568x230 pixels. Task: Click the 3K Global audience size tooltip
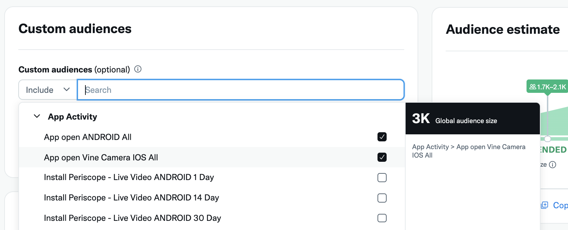pyautogui.click(x=472, y=119)
